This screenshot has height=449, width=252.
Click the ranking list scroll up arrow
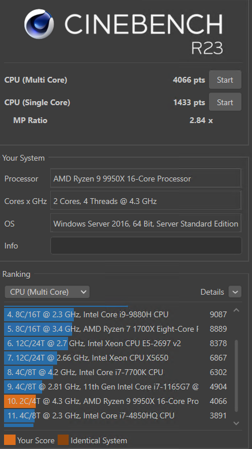(236, 310)
